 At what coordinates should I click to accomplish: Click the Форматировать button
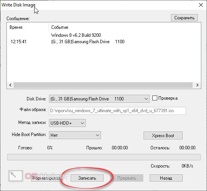pos(47,178)
